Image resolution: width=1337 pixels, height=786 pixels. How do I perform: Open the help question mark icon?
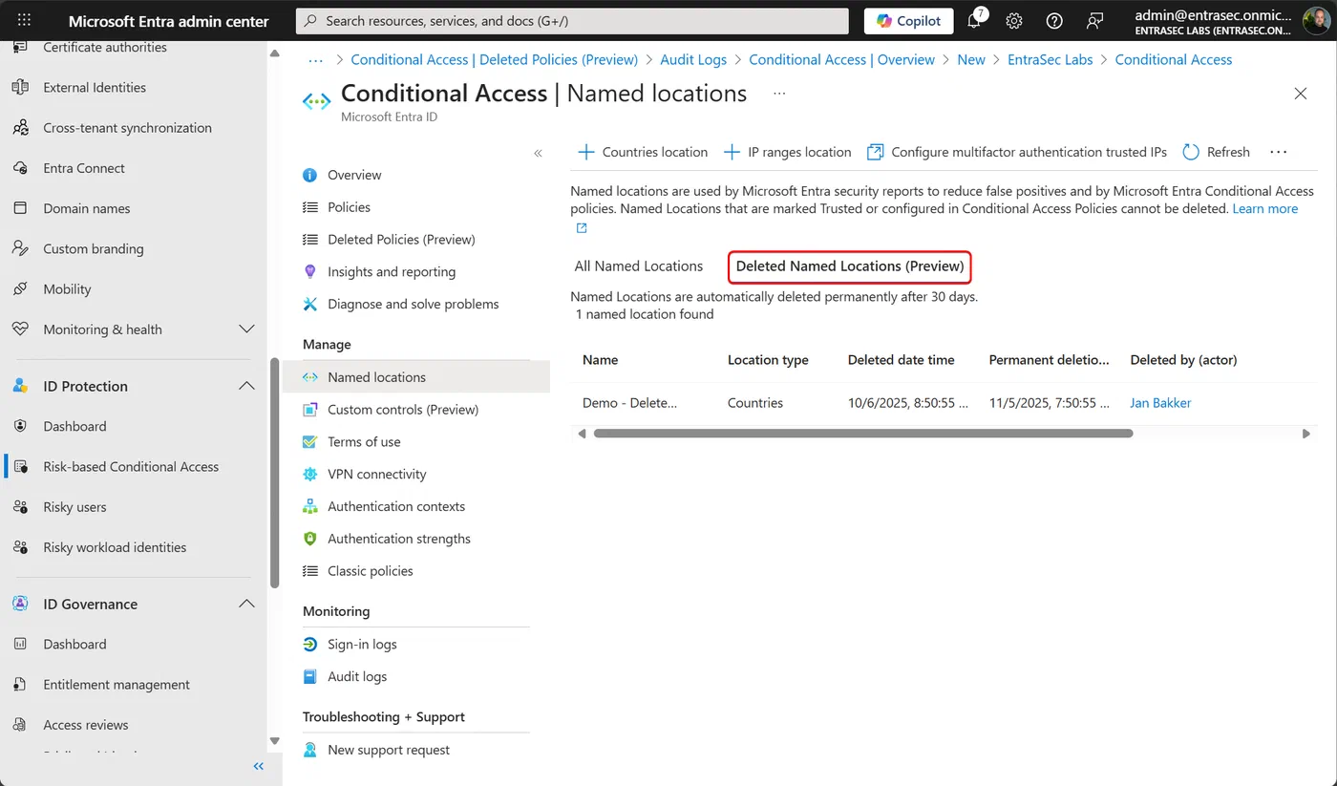pyautogui.click(x=1054, y=21)
